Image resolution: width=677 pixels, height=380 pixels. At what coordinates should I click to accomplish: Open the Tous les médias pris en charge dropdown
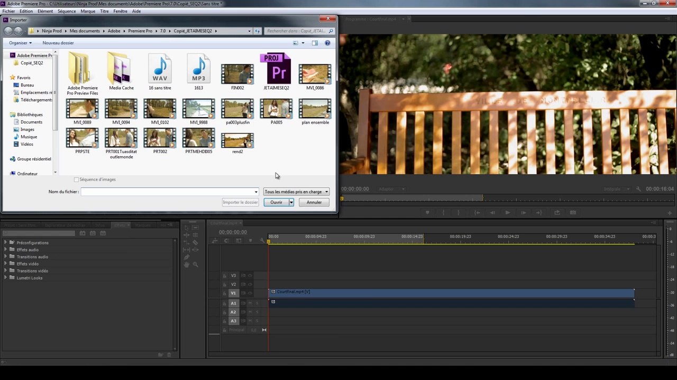296,192
